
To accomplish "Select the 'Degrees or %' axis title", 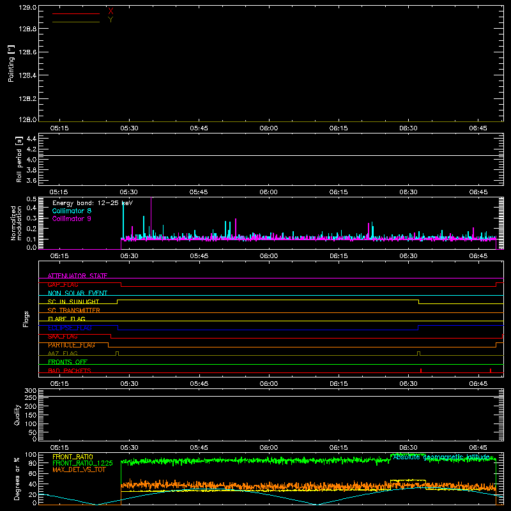I will [17, 478].
